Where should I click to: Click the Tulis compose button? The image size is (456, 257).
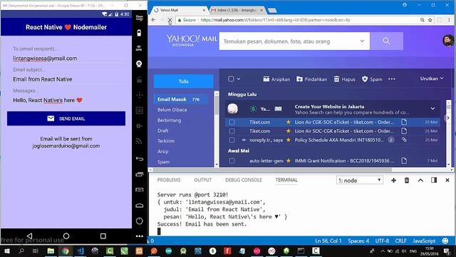coord(184,81)
